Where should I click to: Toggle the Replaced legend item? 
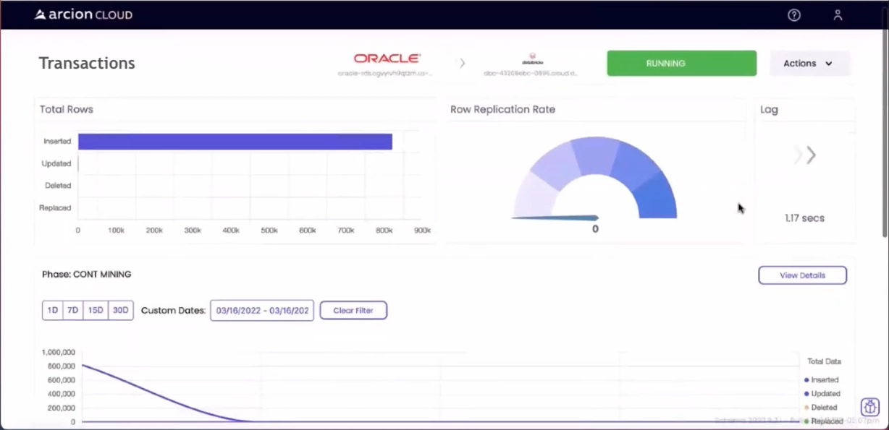click(x=825, y=421)
